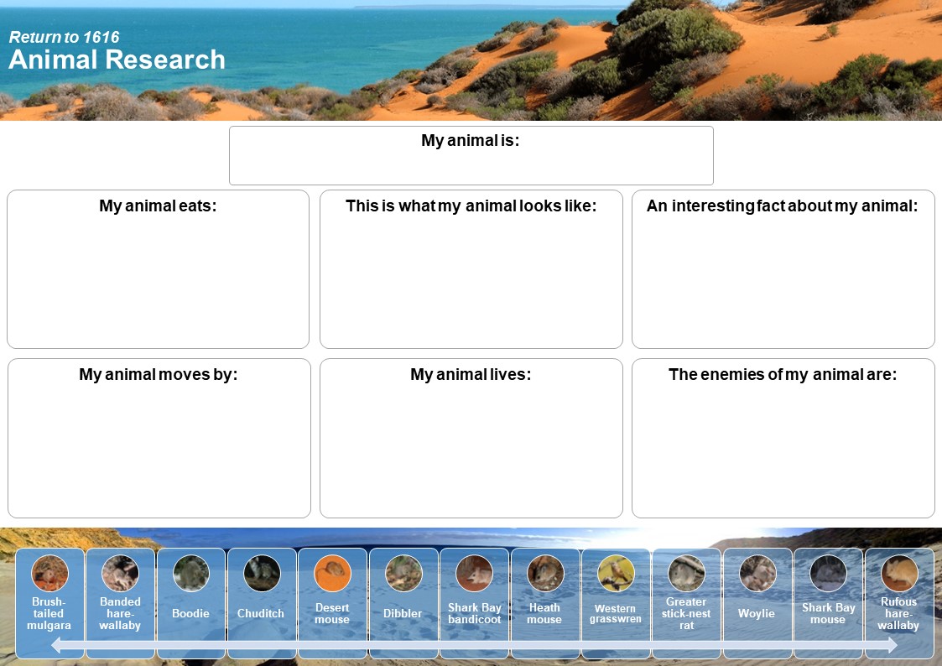Click the Shark Bay bandicoot label
This screenshot has width=942, height=666.
point(474,614)
